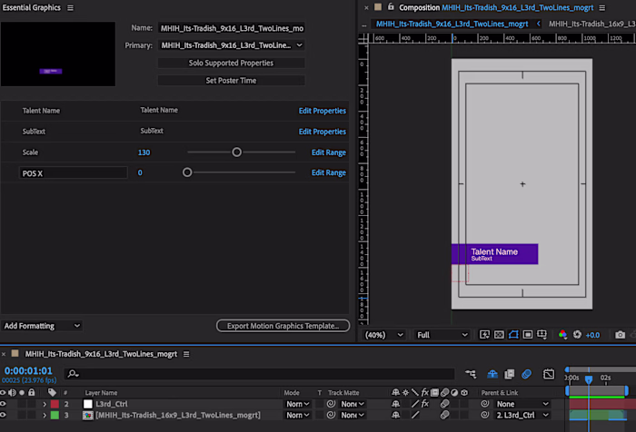This screenshot has width=636, height=432.
Task: Open blend Mode dropdown for layer 3
Action: click(x=297, y=416)
